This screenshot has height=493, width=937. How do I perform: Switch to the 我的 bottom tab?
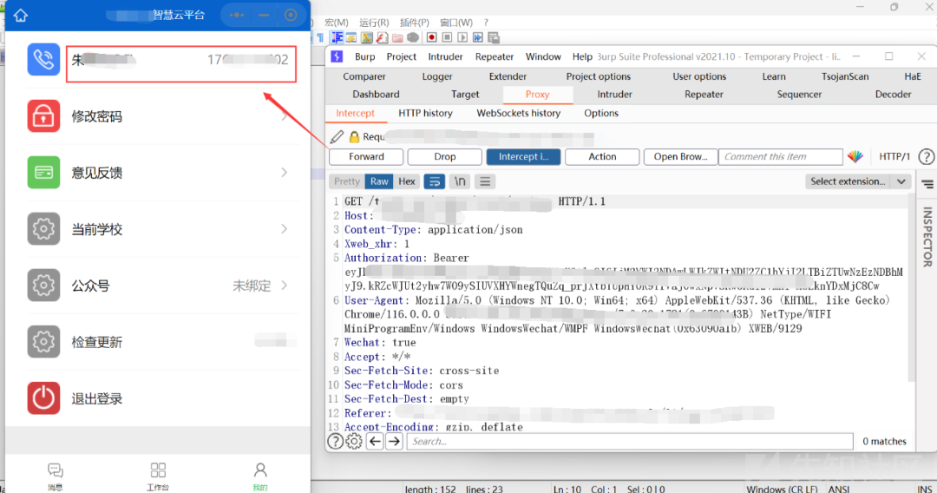(x=260, y=477)
